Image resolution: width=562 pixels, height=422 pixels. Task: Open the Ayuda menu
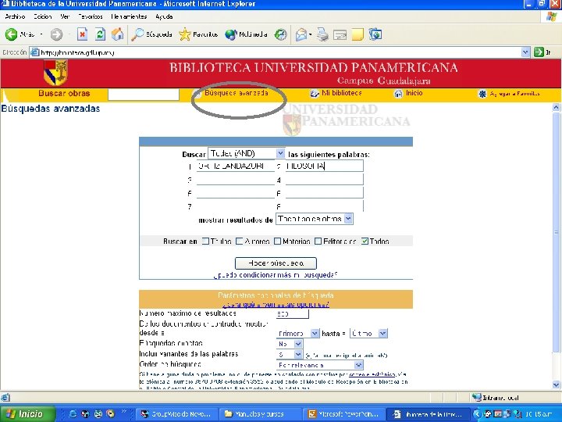[164, 16]
